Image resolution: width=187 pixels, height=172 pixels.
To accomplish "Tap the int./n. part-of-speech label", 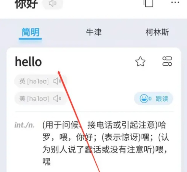I will click(25, 125).
